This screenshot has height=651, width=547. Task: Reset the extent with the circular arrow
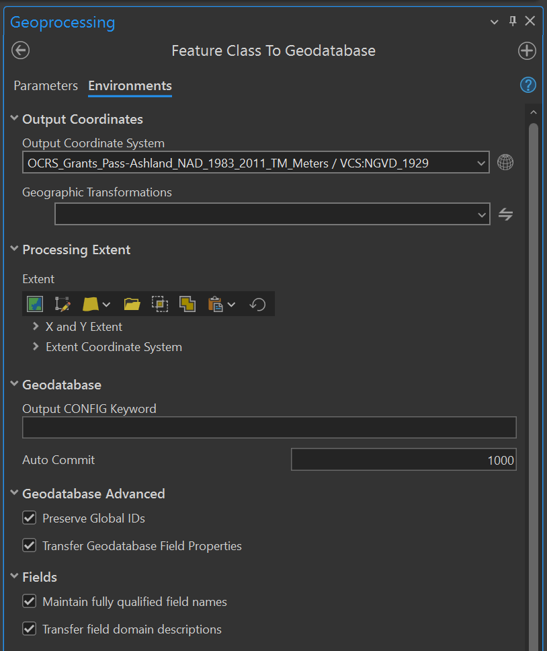(x=257, y=304)
